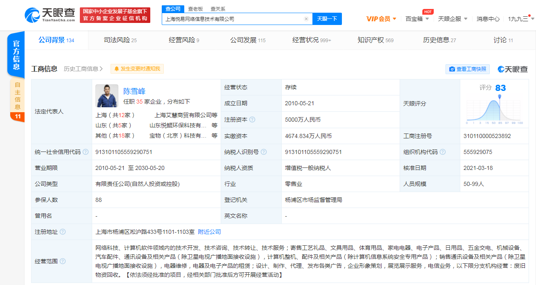
Task: Switch to the 经营风险 tab
Action: pos(184,40)
